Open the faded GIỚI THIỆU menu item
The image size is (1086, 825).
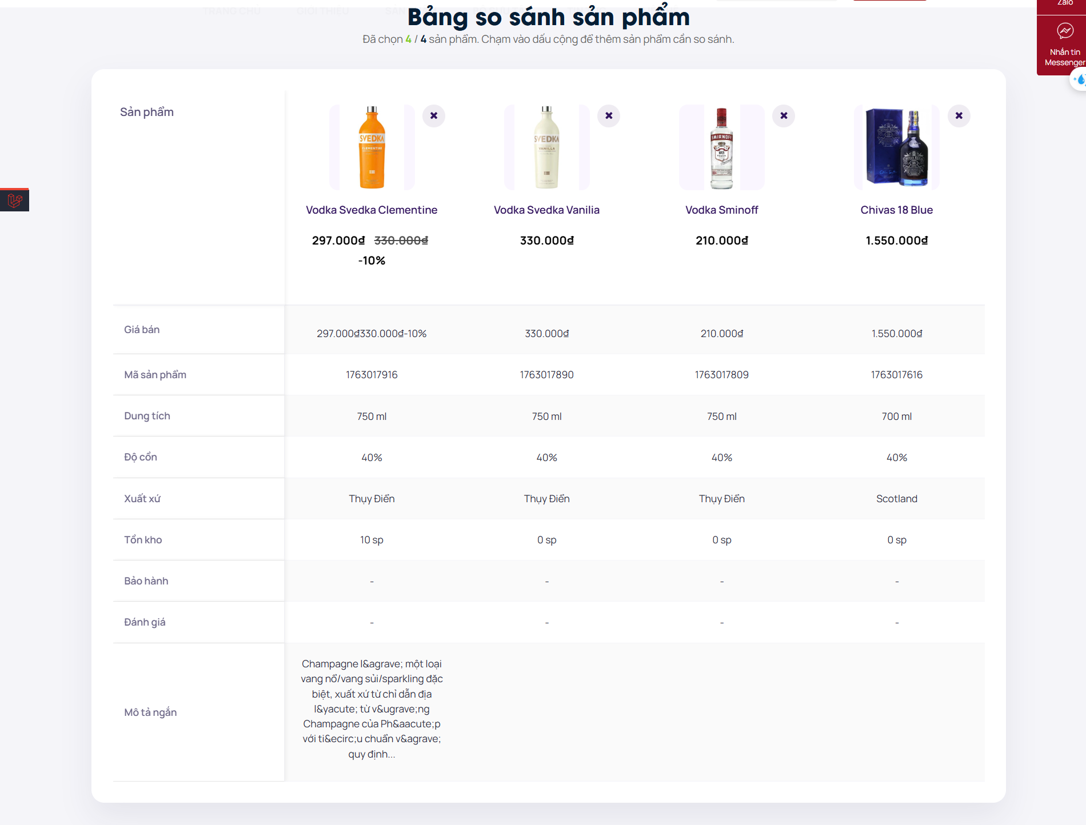322,11
